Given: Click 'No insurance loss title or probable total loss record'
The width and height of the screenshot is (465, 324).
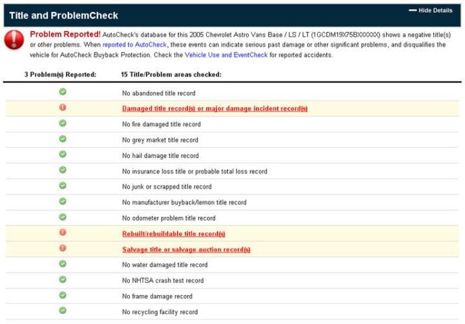Looking at the screenshot, I should [x=194, y=171].
